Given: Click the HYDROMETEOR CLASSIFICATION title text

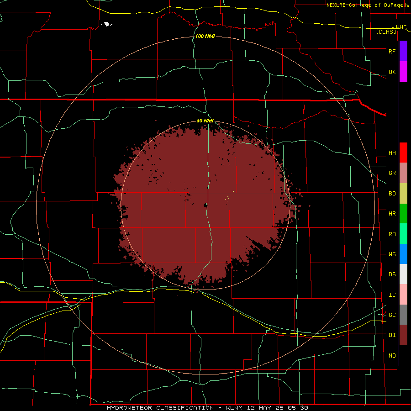Looking at the screenshot, I should point(160,408).
